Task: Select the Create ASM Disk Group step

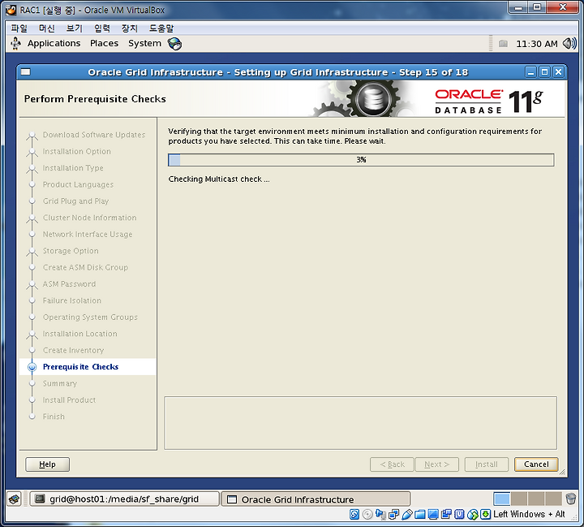Action: (85, 267)
